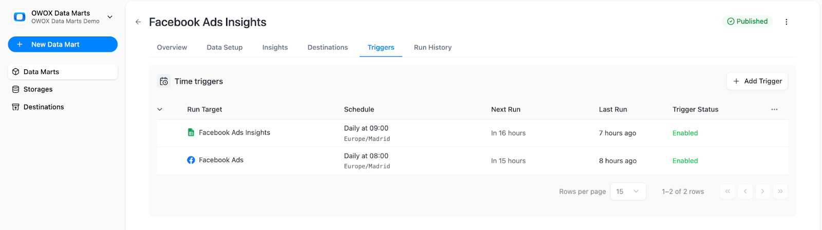The image size is (822, 230).
Task: Click the Schedule column header
Action: point(359,109)
